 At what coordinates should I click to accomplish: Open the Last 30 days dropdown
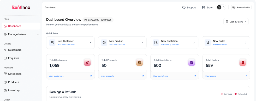click(x=236, y=22)
